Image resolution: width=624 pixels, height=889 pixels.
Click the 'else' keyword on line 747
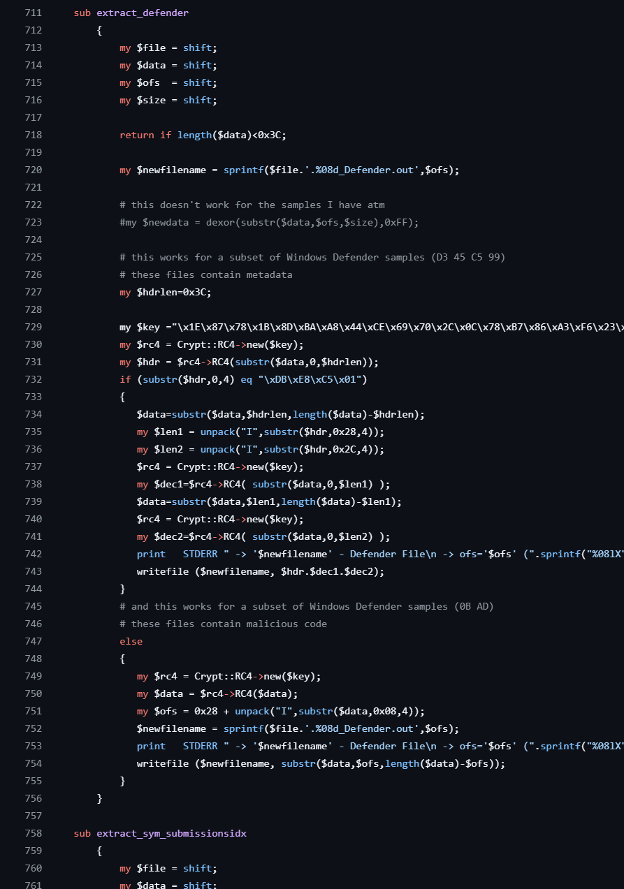click(x=131, y=641)
